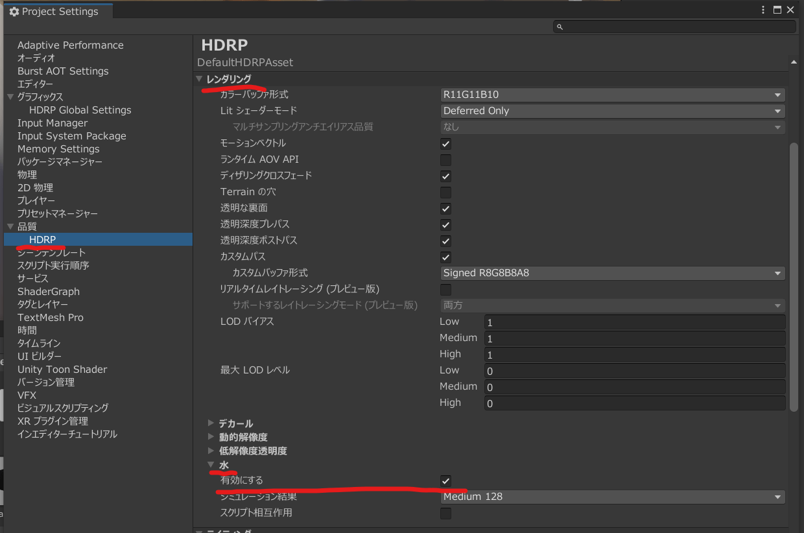This screenshot has height=533, width=804.
Task: Select オーディオ in the sidebar
Action: pyautogui.click(x=36, y=58)
